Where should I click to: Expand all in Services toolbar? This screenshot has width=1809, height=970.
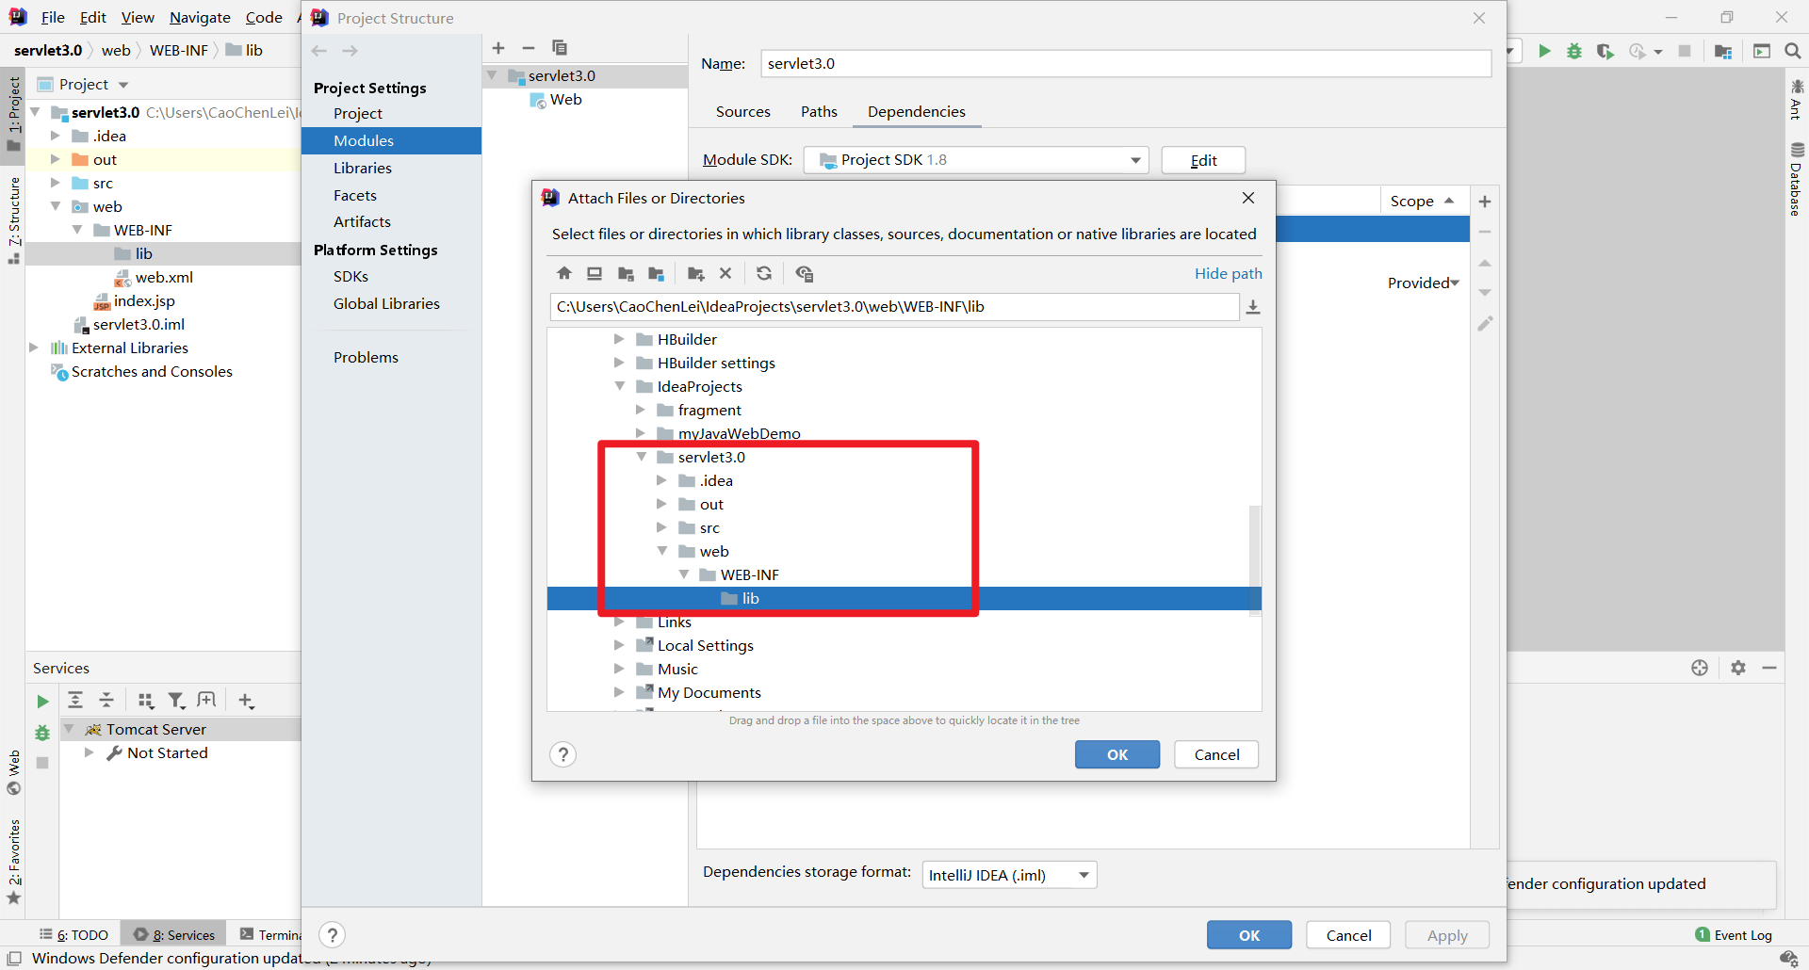(75, 700)
